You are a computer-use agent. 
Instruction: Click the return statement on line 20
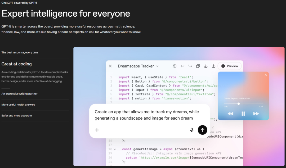point(184,158)
